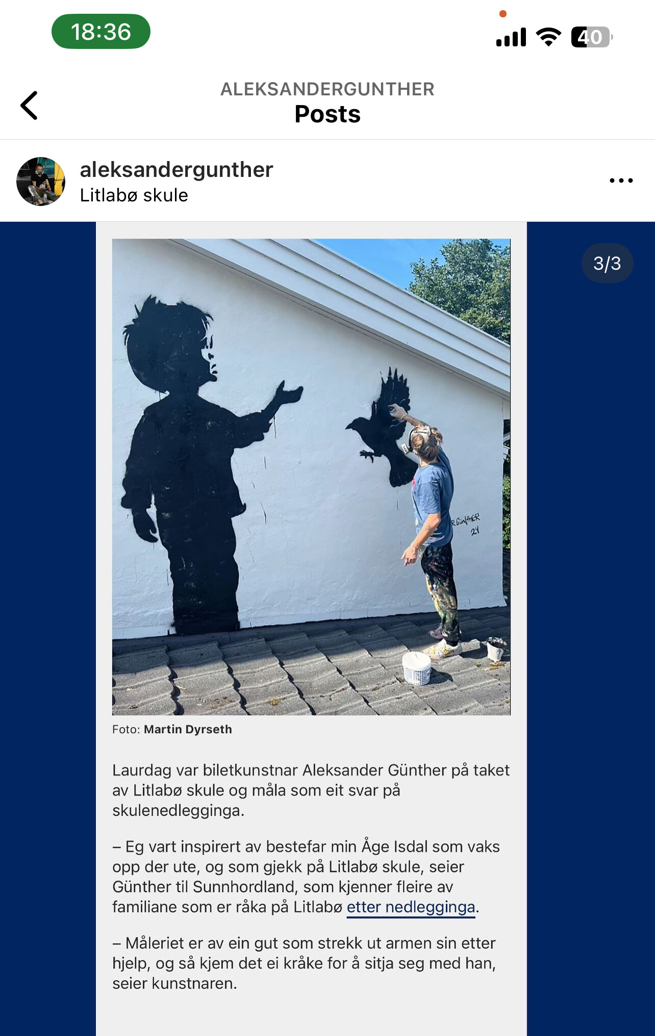This screenshot has height=1036, width=655.
Task: Tap the battery indicator showing 40
Action: coord(592,37)
